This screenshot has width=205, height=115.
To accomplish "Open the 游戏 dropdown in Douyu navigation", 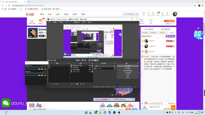I will pos(75,14).
